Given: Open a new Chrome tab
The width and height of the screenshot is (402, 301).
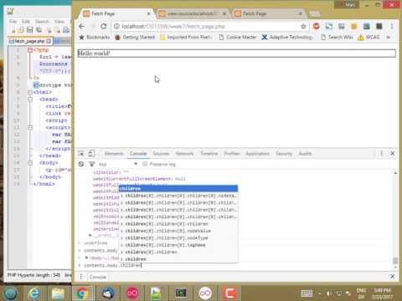Looking at the screenshot, I should click(315, 13).
